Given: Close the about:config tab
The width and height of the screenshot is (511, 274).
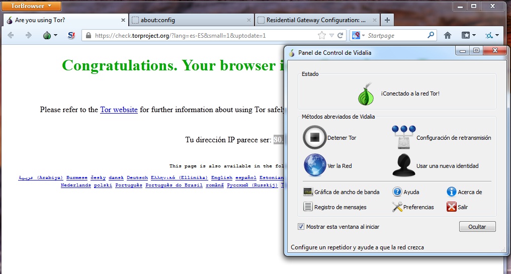Looking at the screenshot, I should coord(248,20).
